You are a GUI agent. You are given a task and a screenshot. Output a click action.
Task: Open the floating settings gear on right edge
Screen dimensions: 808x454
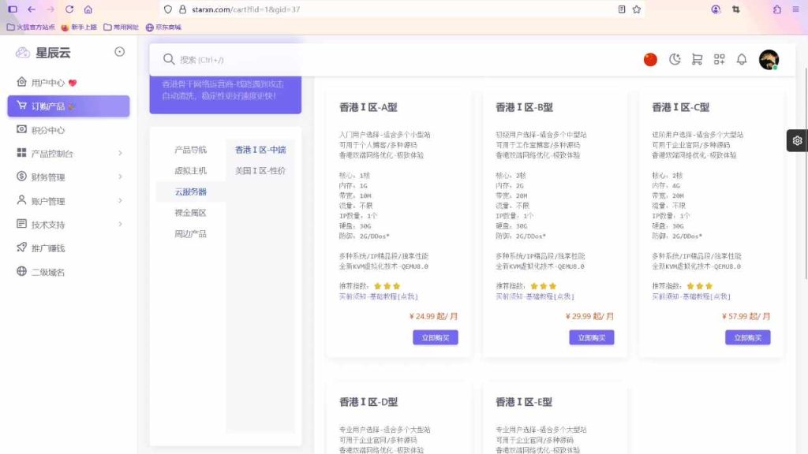798,140
